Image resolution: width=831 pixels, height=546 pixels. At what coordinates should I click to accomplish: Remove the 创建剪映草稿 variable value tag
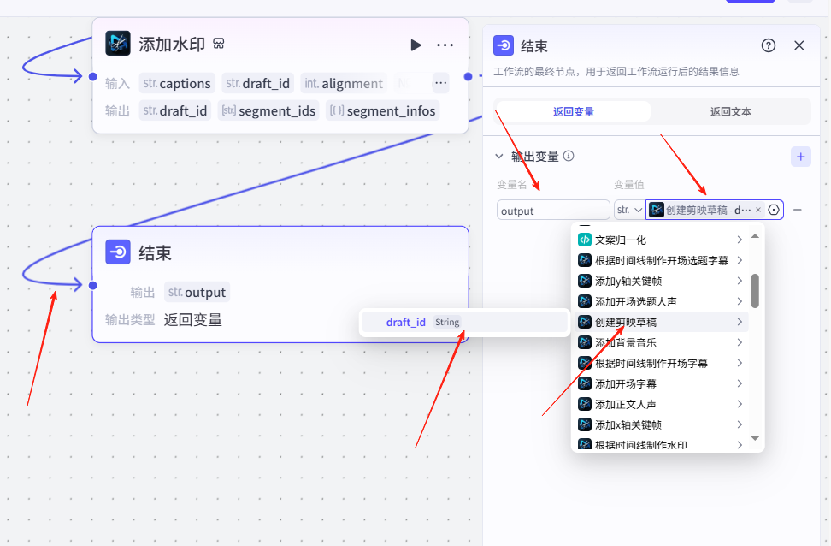(757, 210)
